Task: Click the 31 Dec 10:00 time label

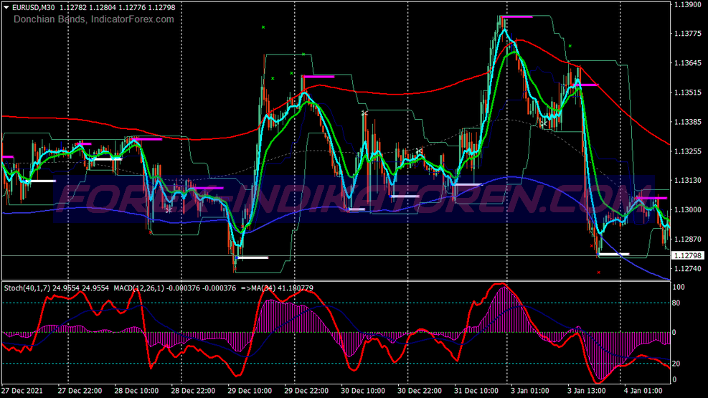Action: 476,390
